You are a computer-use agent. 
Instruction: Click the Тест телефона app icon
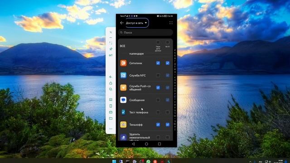[123, 112]
